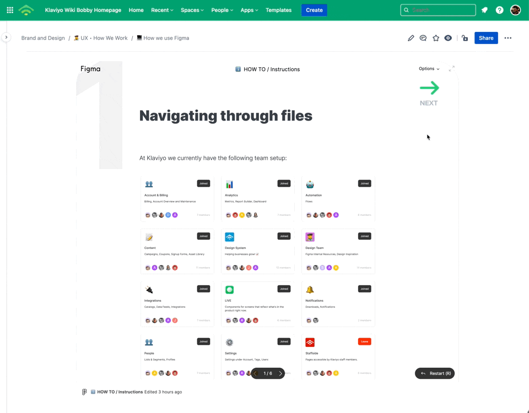The width and height of the screenshot is (529, 413).
Task: Click Joined on Analytics card
Action: tap(284, 183)
